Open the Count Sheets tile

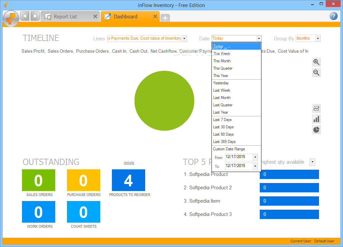pos(84,212)
